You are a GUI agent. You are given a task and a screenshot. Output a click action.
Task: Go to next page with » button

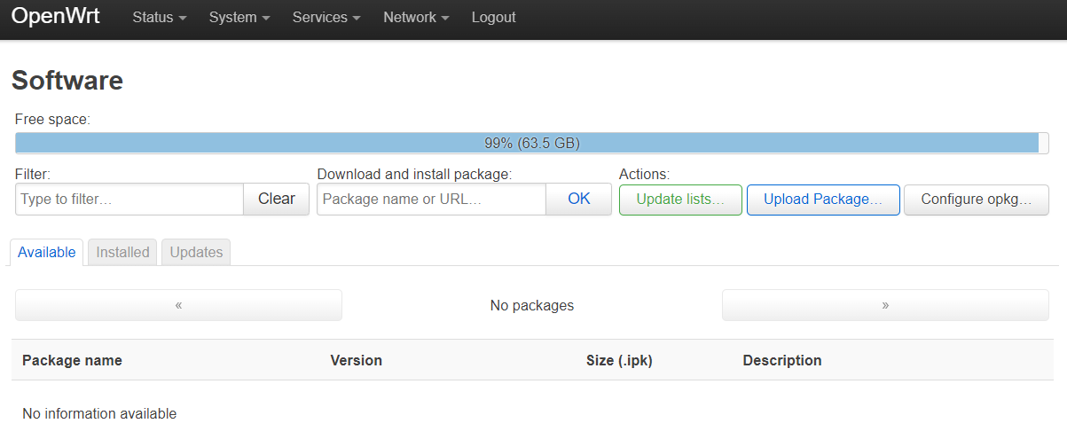point(885,305)
